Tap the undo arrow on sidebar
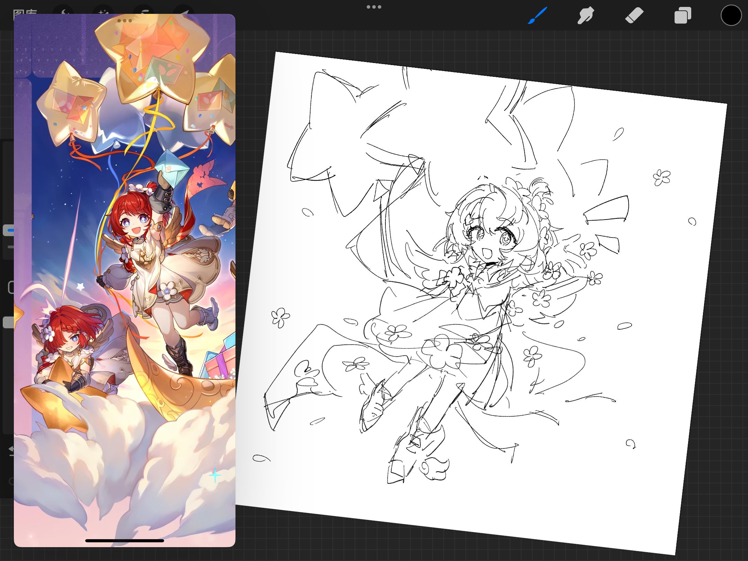The image size is (748, 561). pyautogui.click(x=11, y=449)
